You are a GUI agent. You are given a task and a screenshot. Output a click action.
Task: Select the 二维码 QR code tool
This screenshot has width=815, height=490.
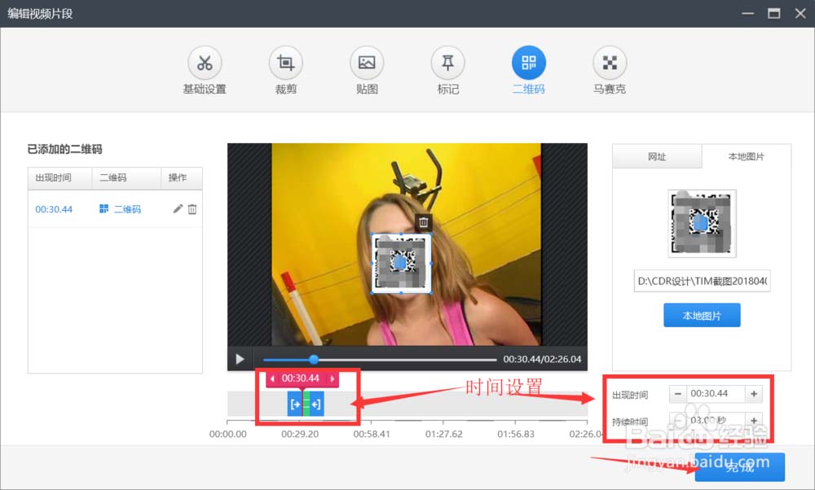[x=529, y=63]
